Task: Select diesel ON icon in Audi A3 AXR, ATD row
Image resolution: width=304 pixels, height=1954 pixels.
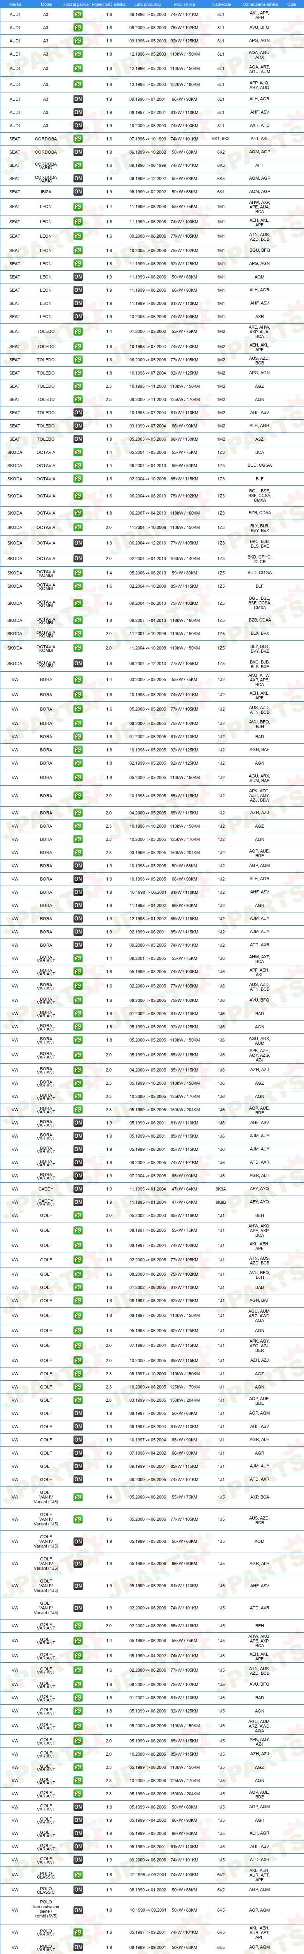Action: [78, 126]
